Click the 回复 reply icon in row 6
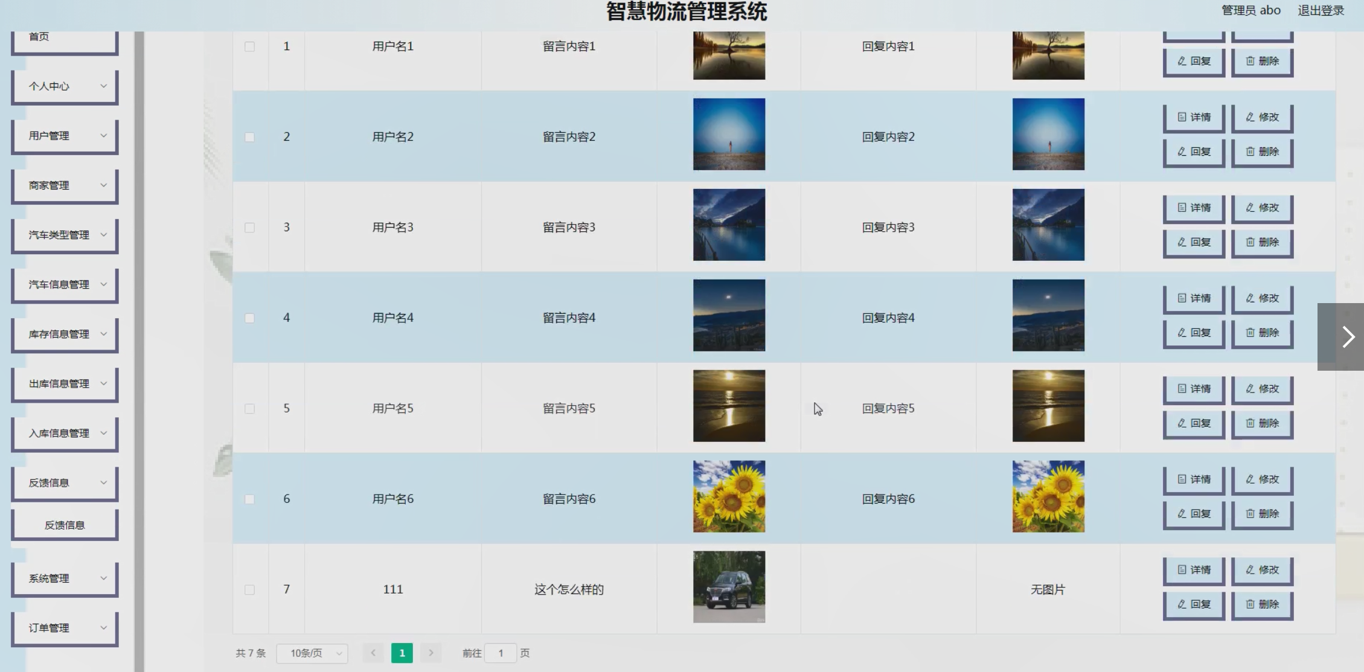This screenshot has height=672, width=1364. pyautogui.click(x=1182, y=514)
